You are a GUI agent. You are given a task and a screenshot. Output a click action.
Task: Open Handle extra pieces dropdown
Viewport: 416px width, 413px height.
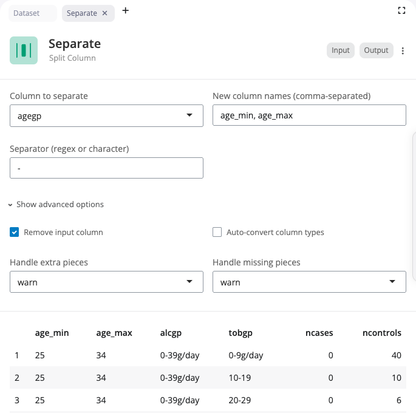106,282
